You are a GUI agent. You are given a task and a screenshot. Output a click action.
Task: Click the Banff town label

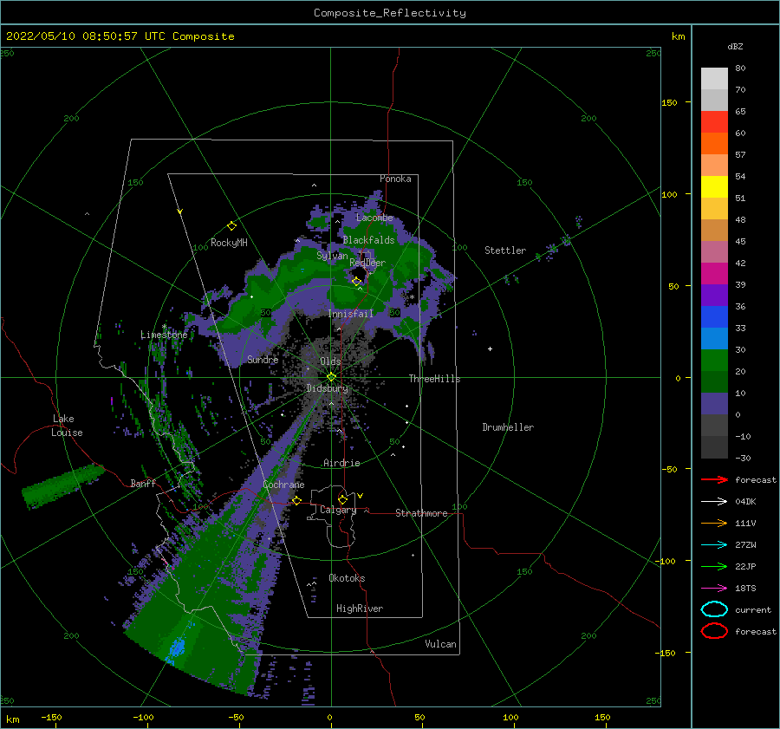pos(143,483)
